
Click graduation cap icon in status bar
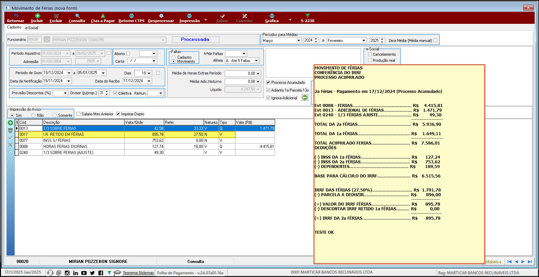pos(117,273)
